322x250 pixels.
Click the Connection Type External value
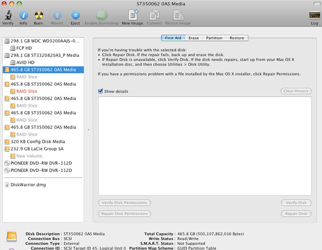tap(72, 243)
